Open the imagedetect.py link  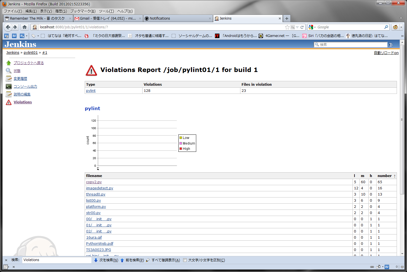tap(100, 188)
